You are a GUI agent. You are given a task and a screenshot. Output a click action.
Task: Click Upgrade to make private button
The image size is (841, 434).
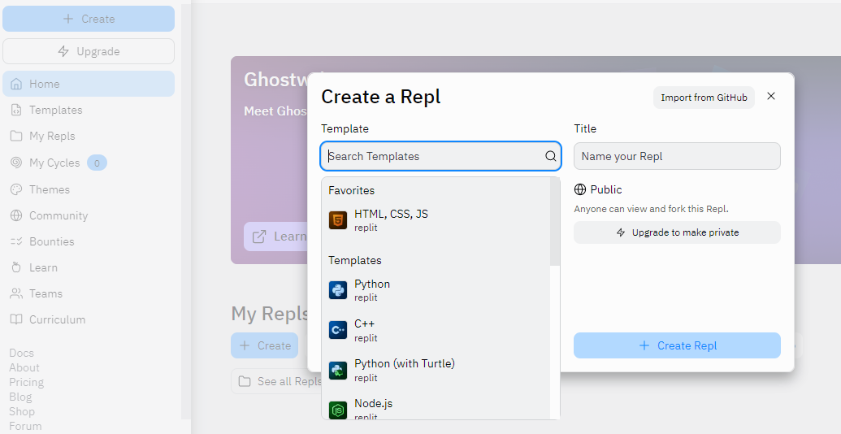[x=677, y=232]
